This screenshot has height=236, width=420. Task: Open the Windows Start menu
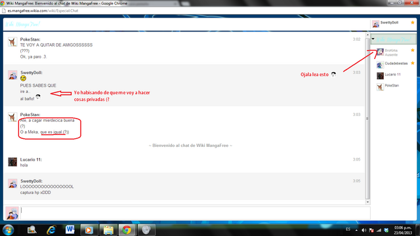[9, 230]
